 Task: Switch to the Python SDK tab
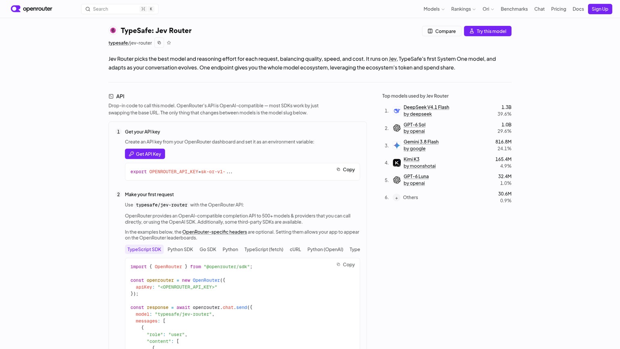click(180, 250)
